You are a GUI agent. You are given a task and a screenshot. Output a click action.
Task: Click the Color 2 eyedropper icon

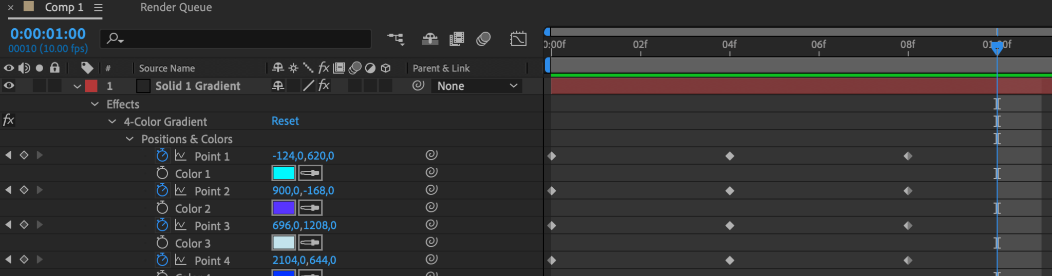pos(310,208)
